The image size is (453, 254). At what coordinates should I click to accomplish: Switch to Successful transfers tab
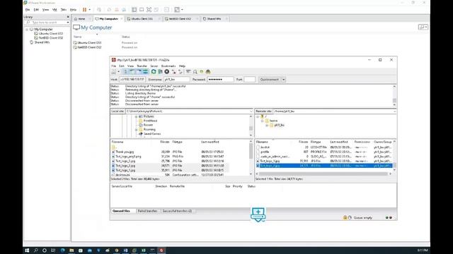click(177, 211)
